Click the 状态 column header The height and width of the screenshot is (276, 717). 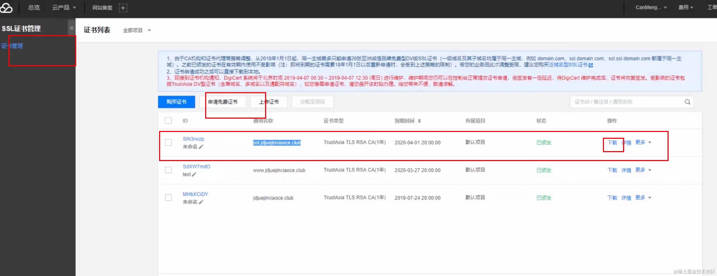(x=541, y=121)
